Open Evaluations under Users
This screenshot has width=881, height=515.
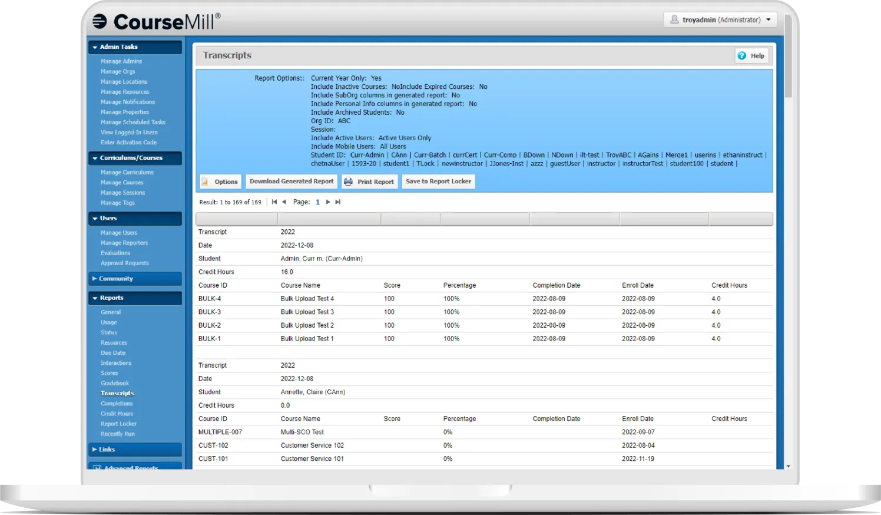[115, 253]
